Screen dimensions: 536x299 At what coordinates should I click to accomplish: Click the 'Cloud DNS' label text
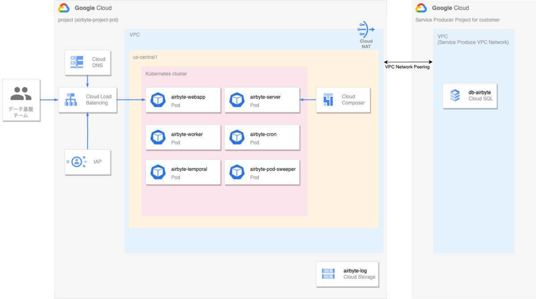[x=99, y=62]
